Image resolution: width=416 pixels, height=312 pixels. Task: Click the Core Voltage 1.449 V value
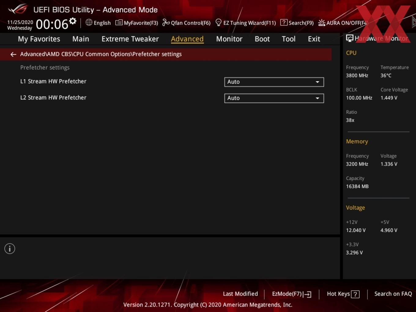(389, 98)
